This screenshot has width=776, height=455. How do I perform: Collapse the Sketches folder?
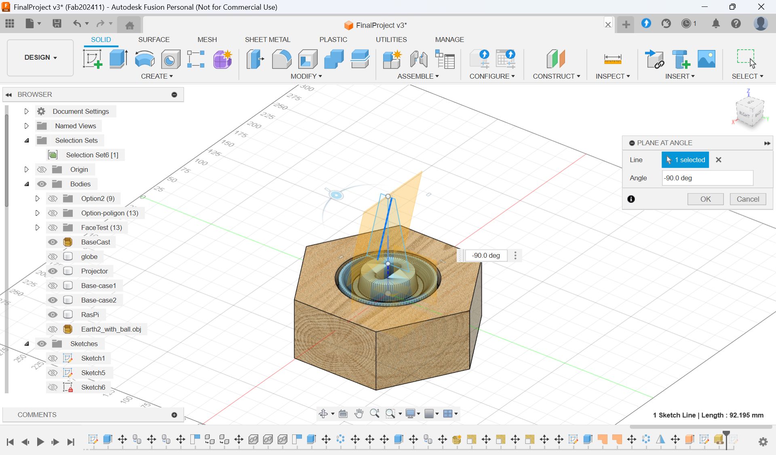click(x=27, y=344)
